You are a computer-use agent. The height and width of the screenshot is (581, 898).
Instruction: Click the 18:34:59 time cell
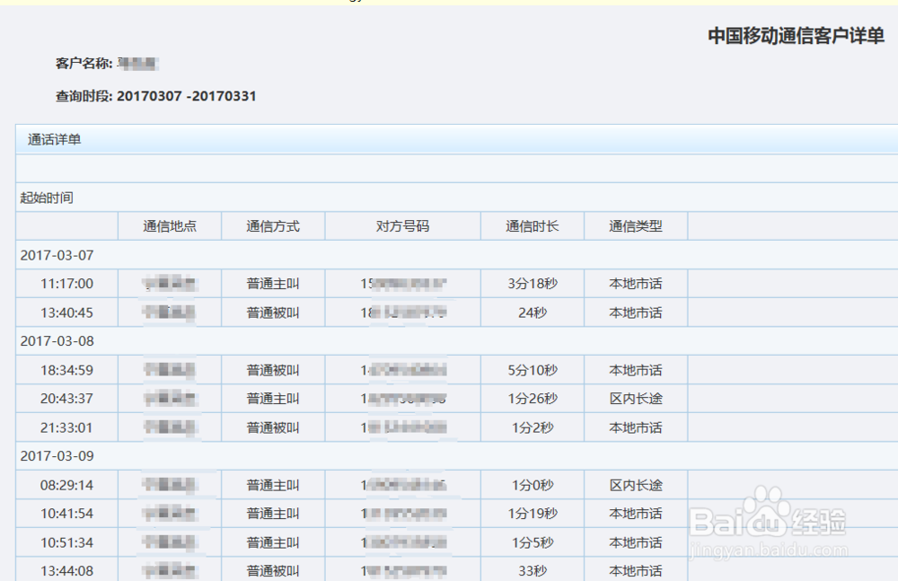pyautogui.click(x=66, y=370)
